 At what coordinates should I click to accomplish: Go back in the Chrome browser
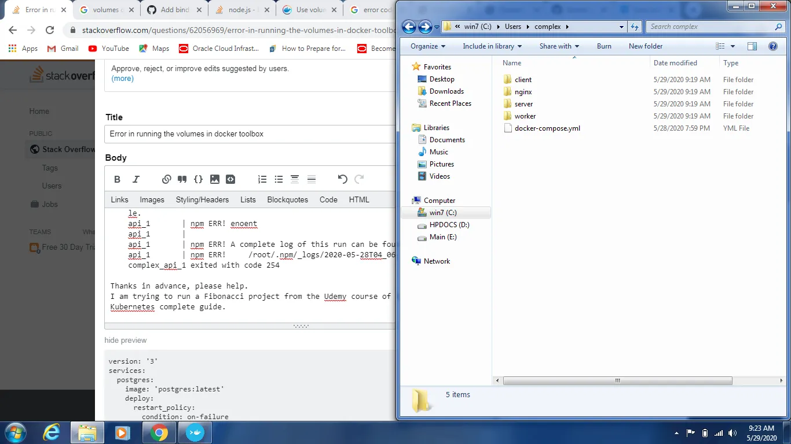13,30
